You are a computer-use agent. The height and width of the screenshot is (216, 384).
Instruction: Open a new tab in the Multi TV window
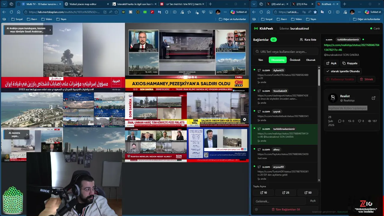coord(210,4)
